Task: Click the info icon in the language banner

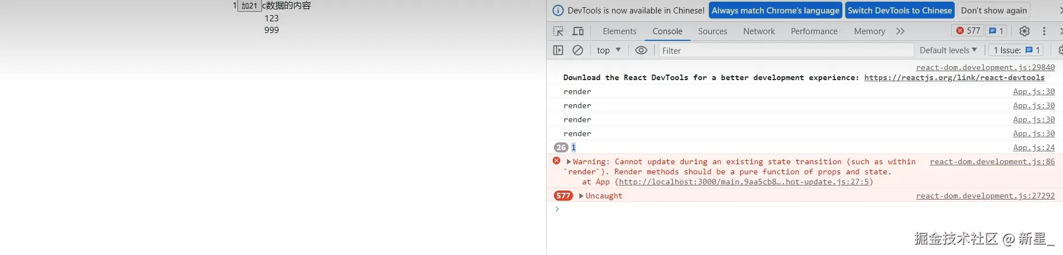Action: (558, 10)
